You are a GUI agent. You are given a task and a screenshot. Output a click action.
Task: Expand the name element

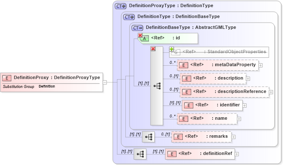click(239, 119)
